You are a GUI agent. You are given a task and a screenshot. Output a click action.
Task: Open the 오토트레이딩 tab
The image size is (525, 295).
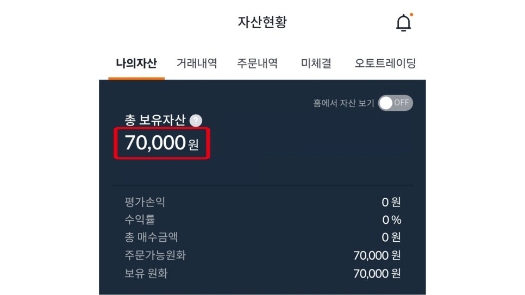[x=385, y=63]
